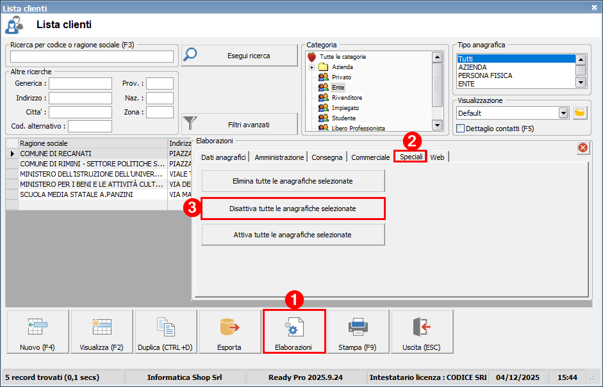Screen dimensions: 603x387
Task: Click the Ragione sociale column header
Action: pyautogui.click(x=93, y=143)
